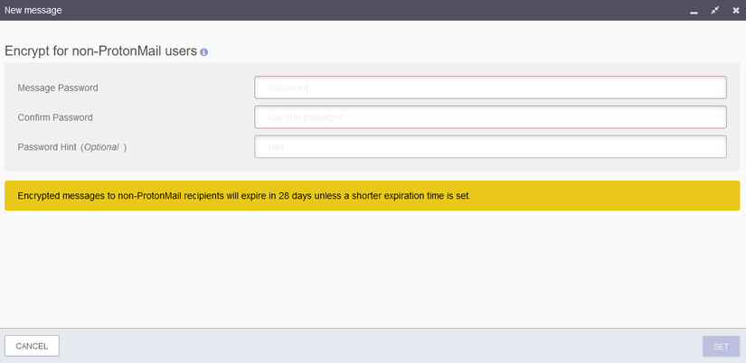
Task: Focus the Confirm password field
Action: pyautogui.click(x=490, y=116)
